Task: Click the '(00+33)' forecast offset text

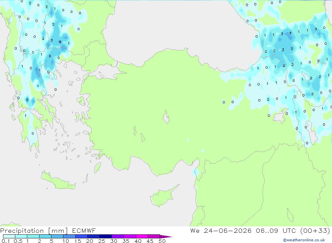Action: tap(315, 230)
